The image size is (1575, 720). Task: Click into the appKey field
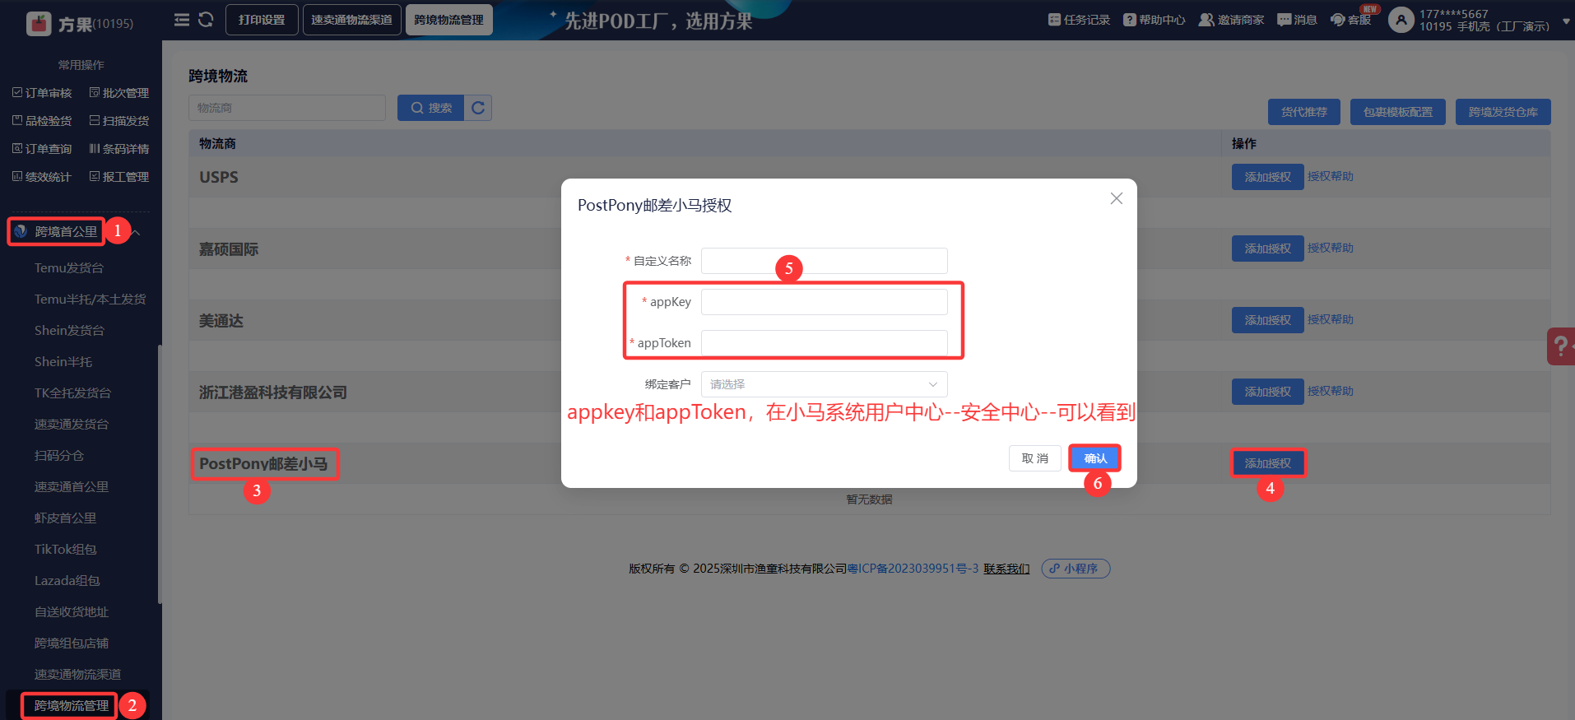coord(825,302)
